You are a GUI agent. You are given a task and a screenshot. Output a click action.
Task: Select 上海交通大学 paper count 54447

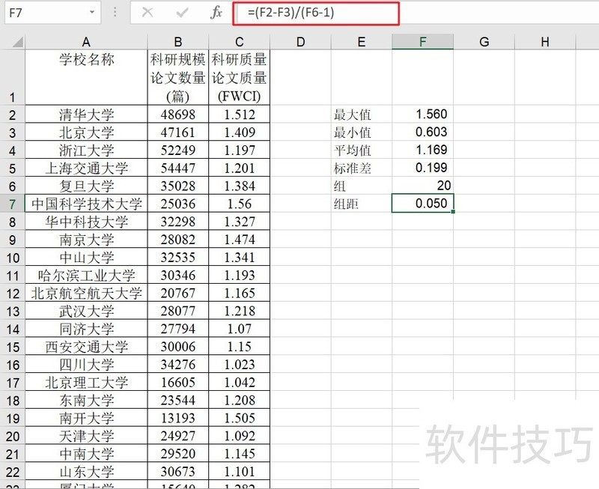point(178,168)
